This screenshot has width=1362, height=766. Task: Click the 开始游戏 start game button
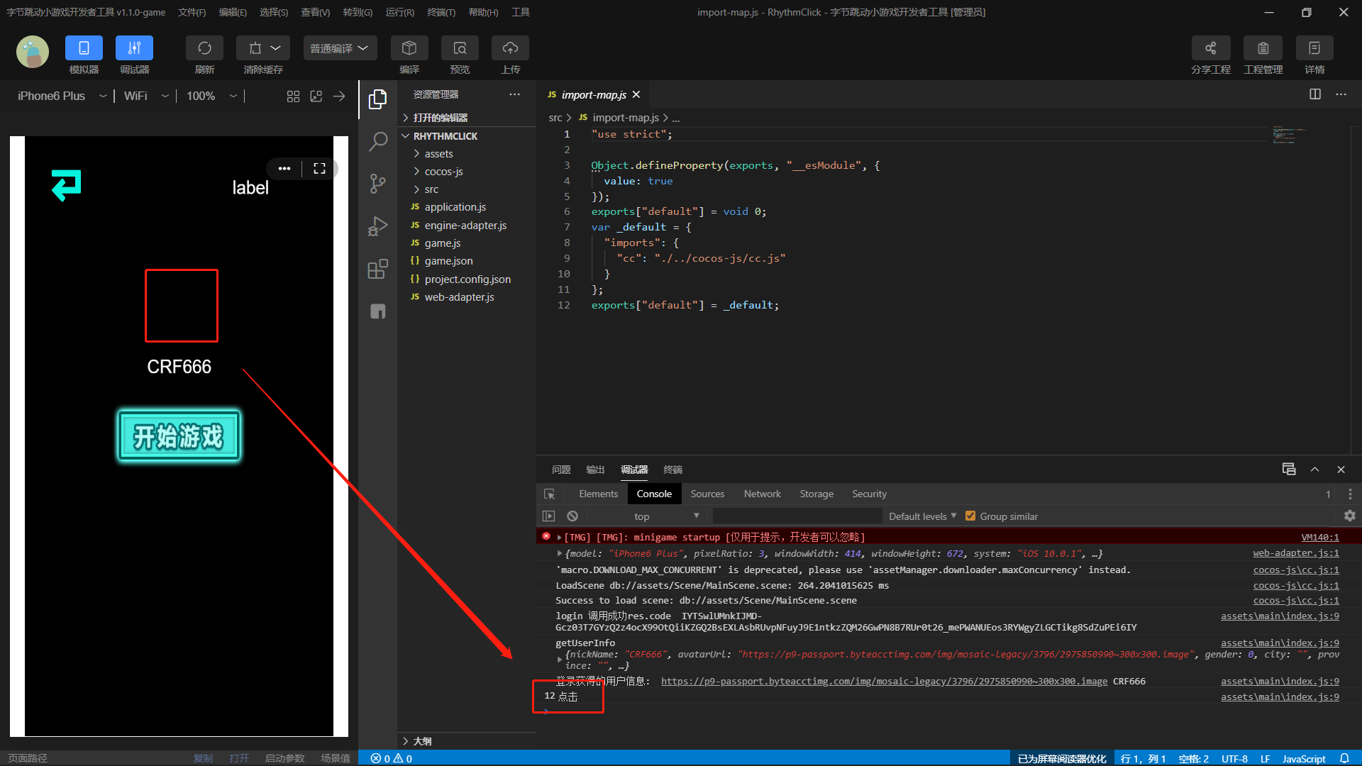tap(179, 436)
